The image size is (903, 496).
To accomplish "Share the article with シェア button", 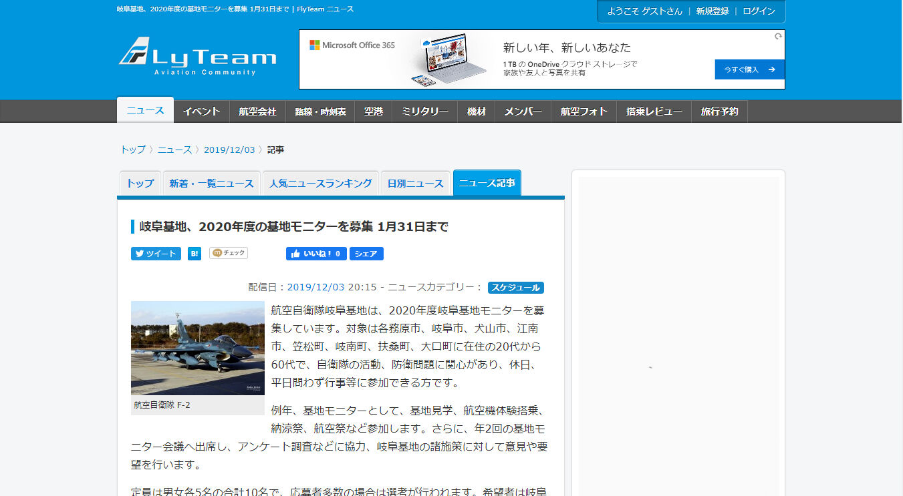I will [366, 254].
